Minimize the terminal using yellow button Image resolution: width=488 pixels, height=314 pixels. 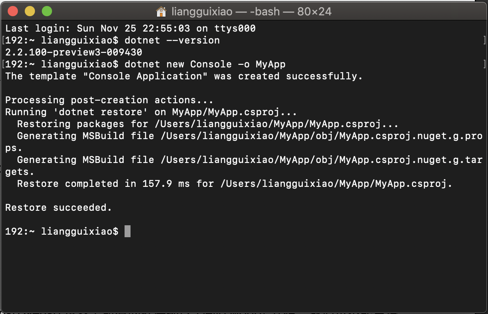30,11
